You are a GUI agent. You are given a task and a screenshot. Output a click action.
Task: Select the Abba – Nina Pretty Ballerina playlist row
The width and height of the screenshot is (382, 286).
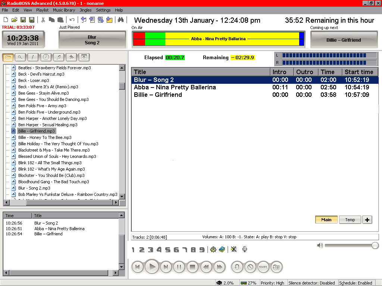pyautogui.click(x=255, y=87)
